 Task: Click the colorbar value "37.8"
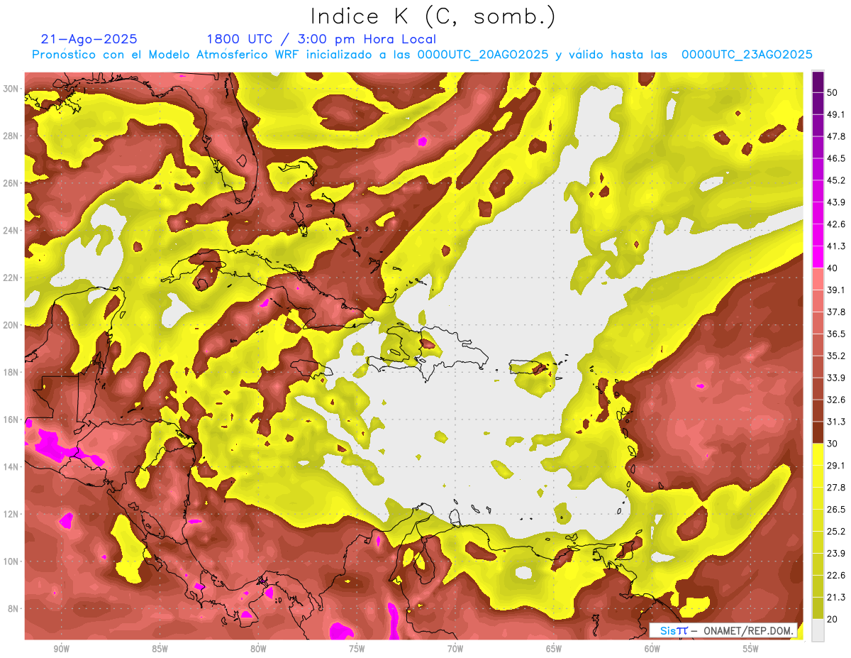[836, 312]
